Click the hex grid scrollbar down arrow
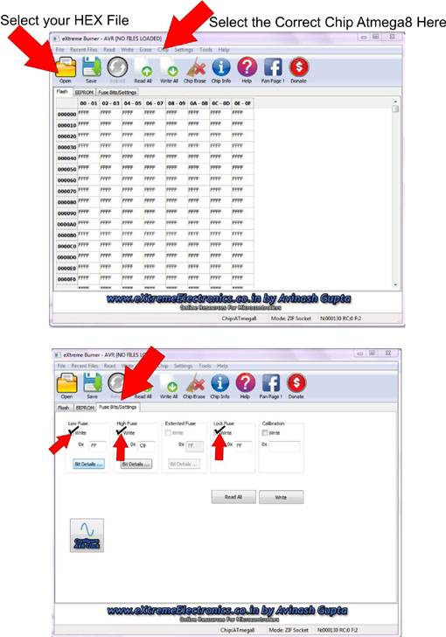The height and width of the screenshot is (637, 446). 395,285
